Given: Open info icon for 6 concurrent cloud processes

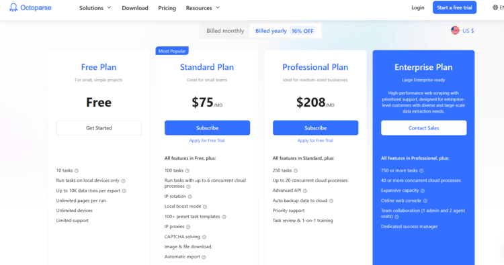Looking at the screenshot, I should tap(188, 187).
